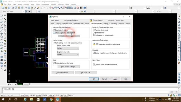Select the Multiline Text A tool
This screenshot has height=102, width=181.
(x=2, y=69)
